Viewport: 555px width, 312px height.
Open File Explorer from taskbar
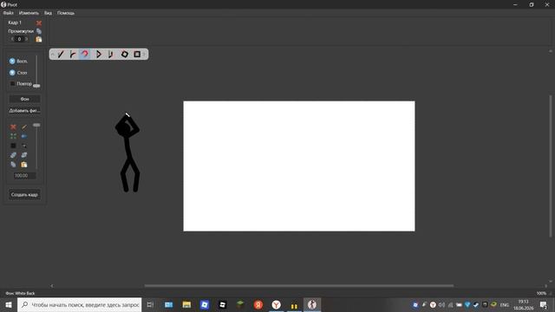pos(186,304)
